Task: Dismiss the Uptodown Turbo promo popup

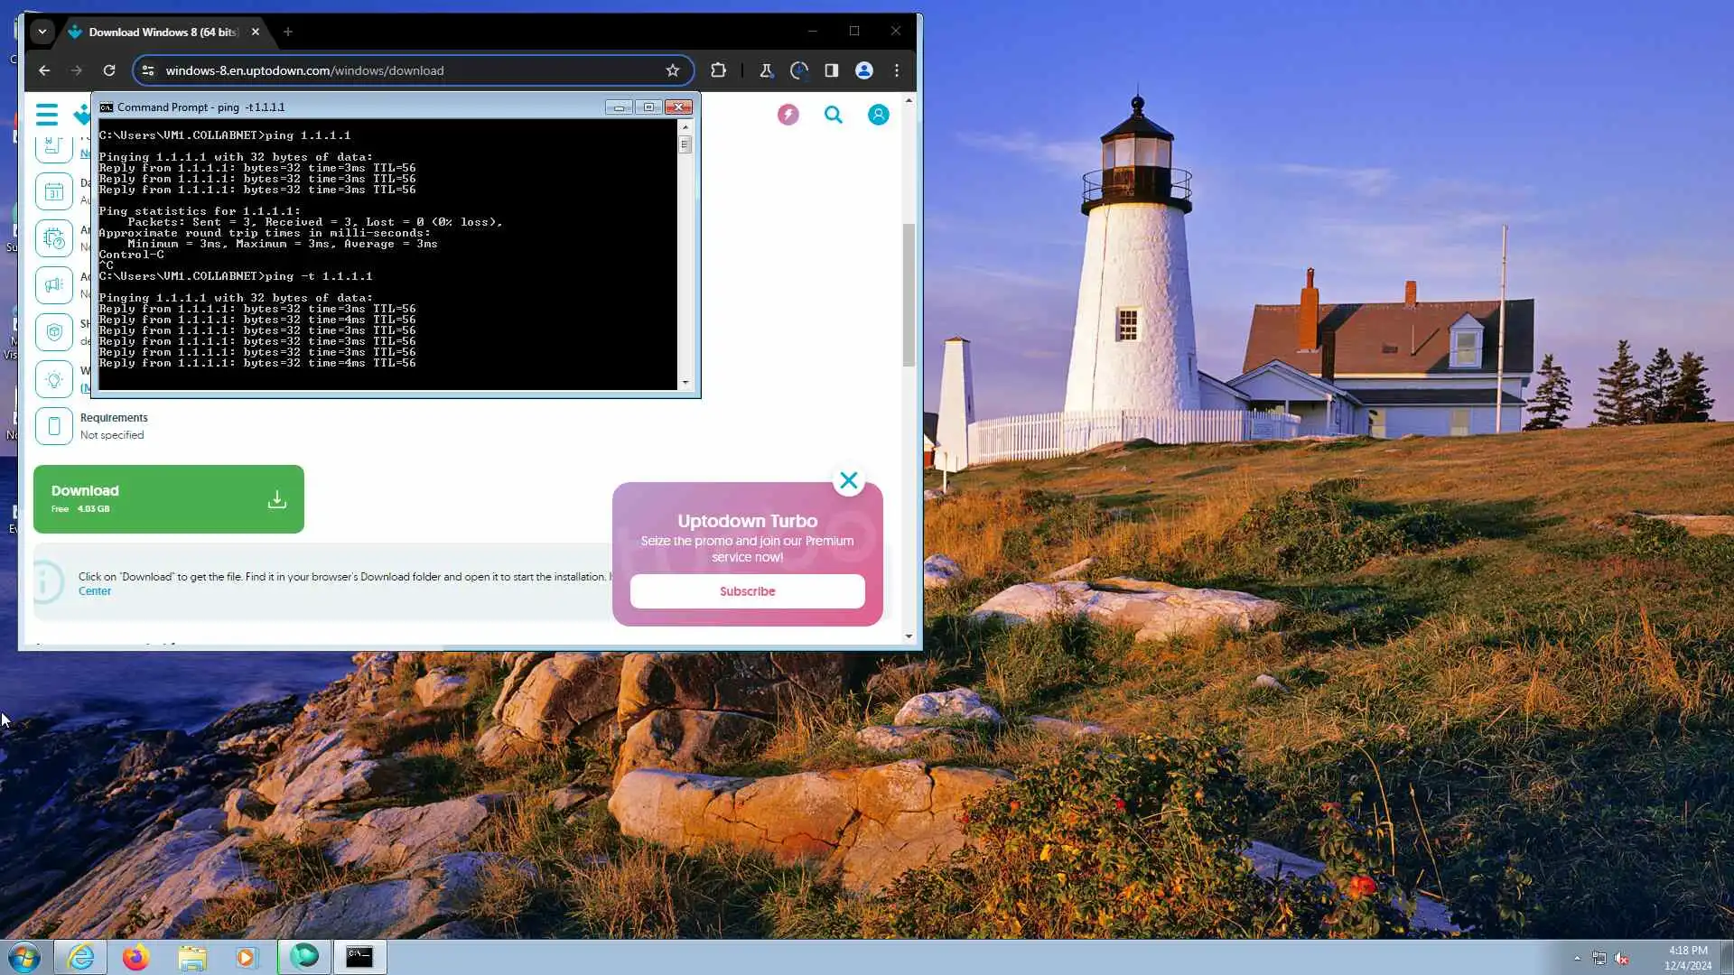Action: pos(848,480)
